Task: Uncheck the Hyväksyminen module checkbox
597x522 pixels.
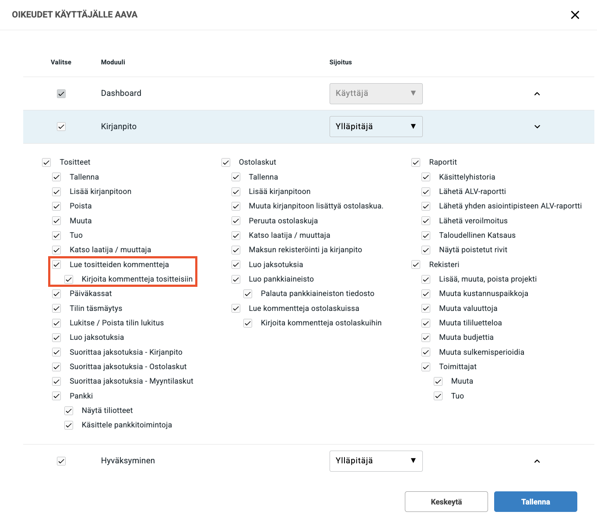Action: pos(61,461)
